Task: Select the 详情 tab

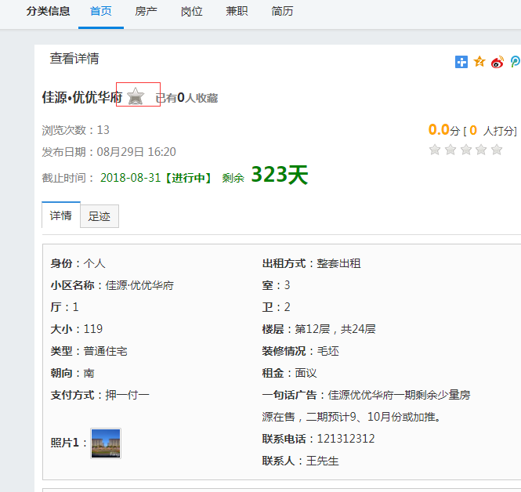Action: tap(61, 215)
